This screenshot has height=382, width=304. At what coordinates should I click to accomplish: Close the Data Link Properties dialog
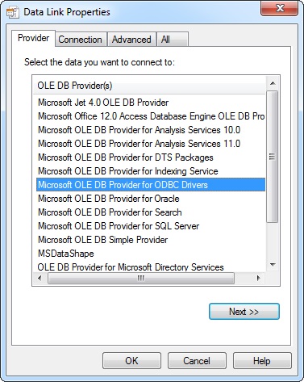(280, 9)
